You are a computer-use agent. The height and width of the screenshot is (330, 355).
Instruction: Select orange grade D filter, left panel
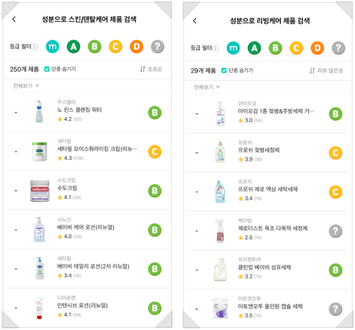pos(136,47)
